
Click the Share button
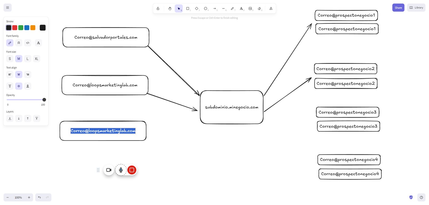coord(398,8)
